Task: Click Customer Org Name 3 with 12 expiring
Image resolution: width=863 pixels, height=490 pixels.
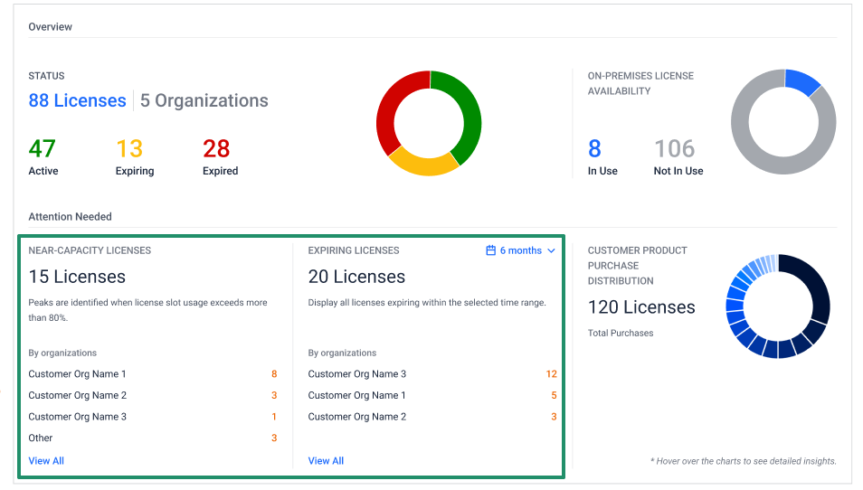Action: coord(357,374)
